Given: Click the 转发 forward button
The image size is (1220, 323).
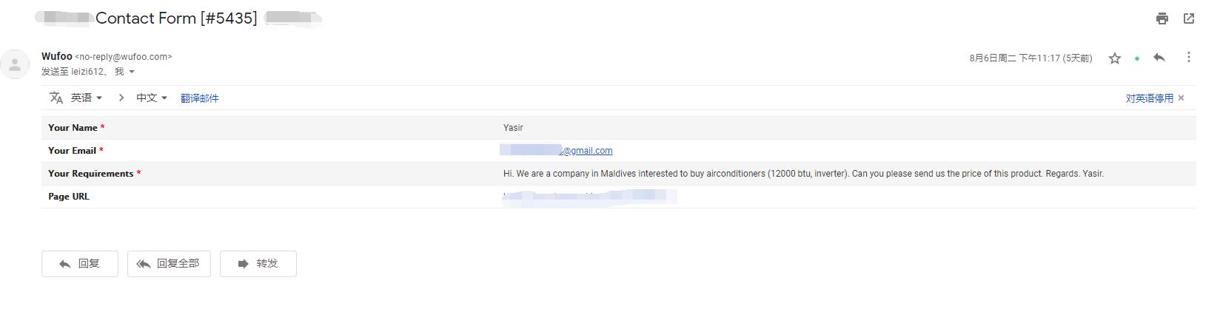Looking at the screenshot, I should [258, 264].
